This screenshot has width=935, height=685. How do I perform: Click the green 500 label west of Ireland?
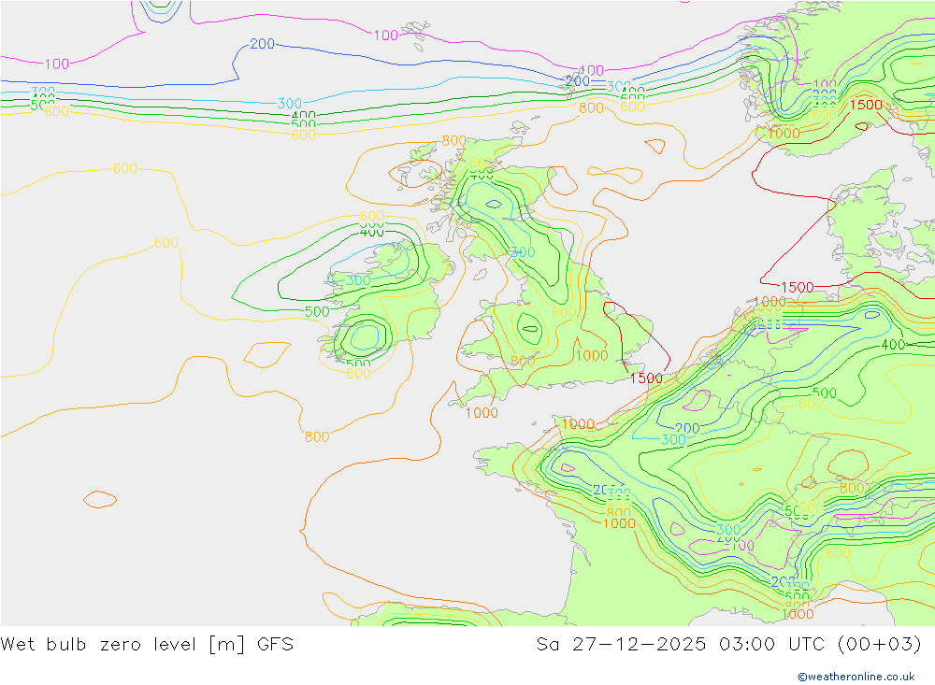(x=317, y=312)
